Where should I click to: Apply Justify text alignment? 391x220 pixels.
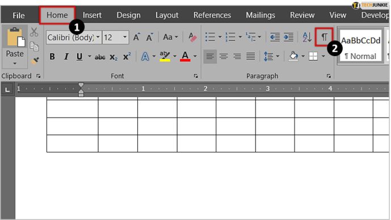coord(251,57)
